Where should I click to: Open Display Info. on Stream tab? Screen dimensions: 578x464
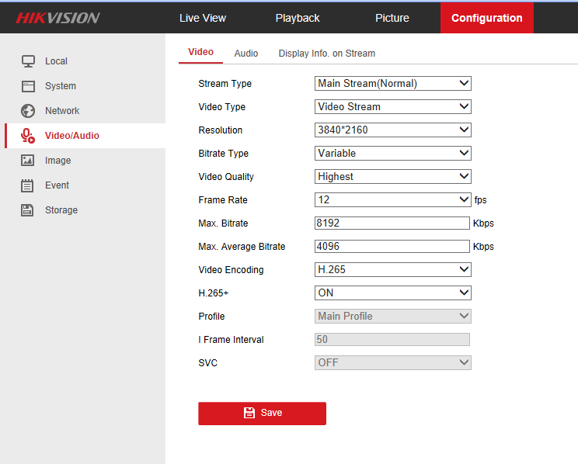[x=327, y=54]
